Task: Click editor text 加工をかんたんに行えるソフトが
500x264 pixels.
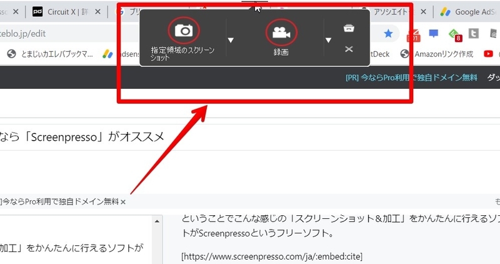Action: coord(71,248)
